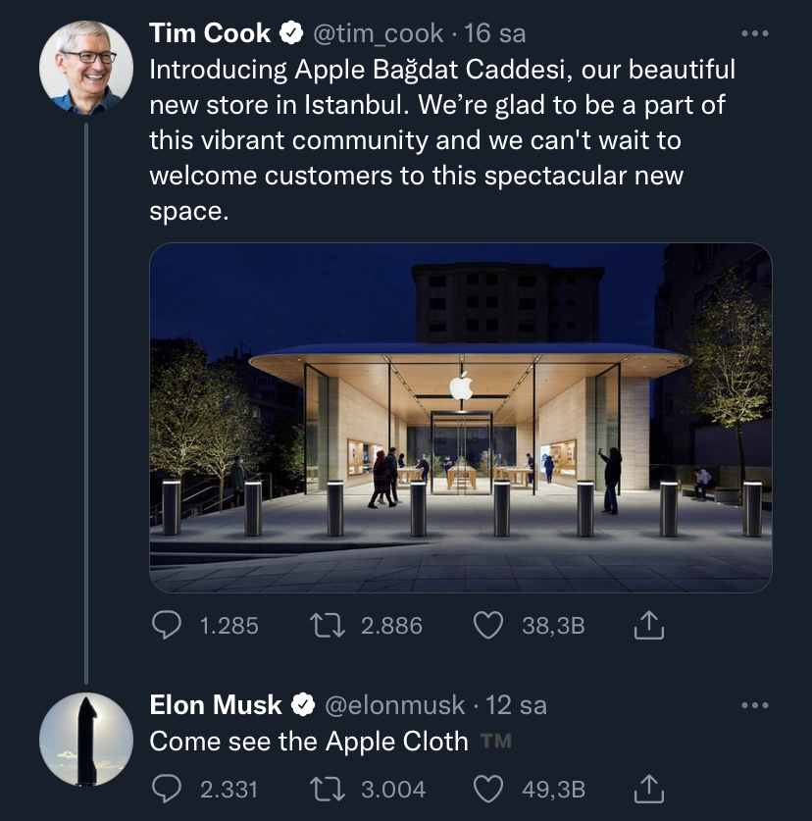Image resolution: width=812 pixels, height=821 pixels.
Task: Open more options on Elon Musk's tweet
Action: [755, 705]
